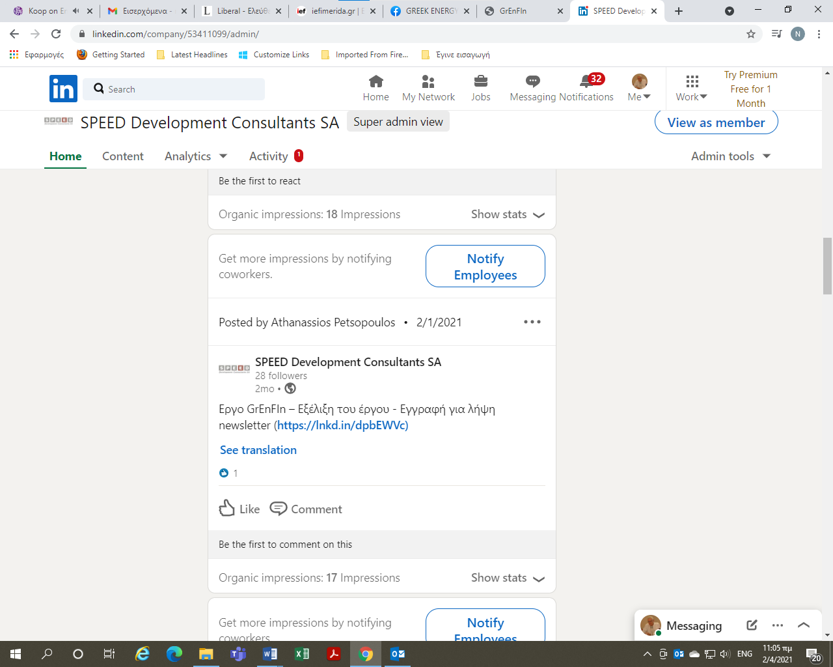Open Imported From Firefox bookmark folder
This screenshot has width=833, height=667.
(x=365, y=55)
